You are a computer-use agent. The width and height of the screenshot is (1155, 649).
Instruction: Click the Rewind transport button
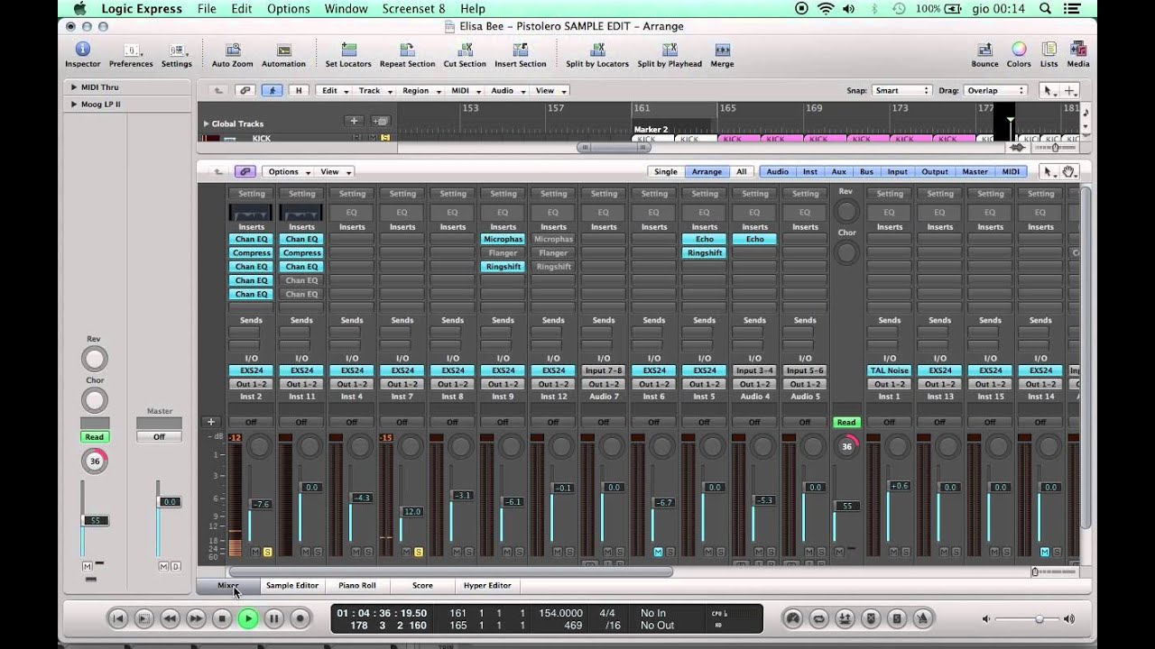pos(170,618)
